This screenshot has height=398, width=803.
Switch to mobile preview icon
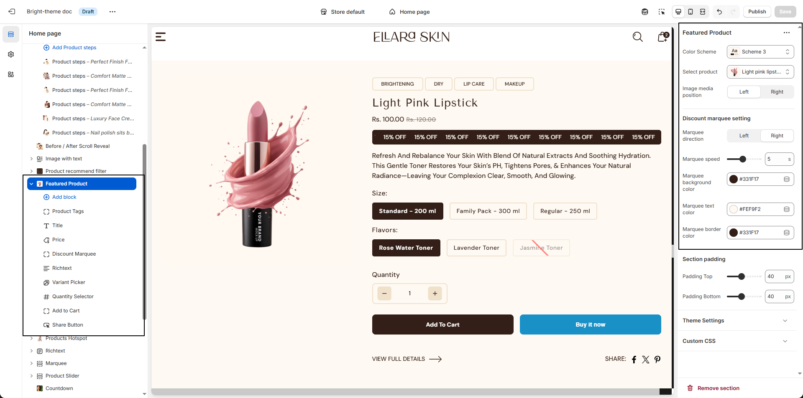pyautogui.click(x=690, y=12)
